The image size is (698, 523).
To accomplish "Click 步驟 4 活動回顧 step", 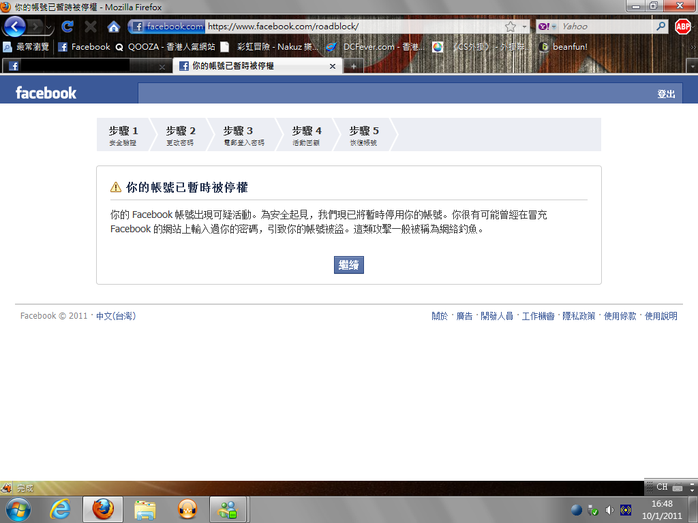I will tap(306, 136).
